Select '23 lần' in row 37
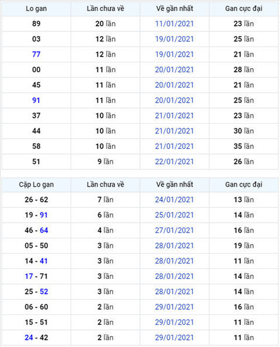This screenshot has height=347, width=280. click(x=244, y=115)
